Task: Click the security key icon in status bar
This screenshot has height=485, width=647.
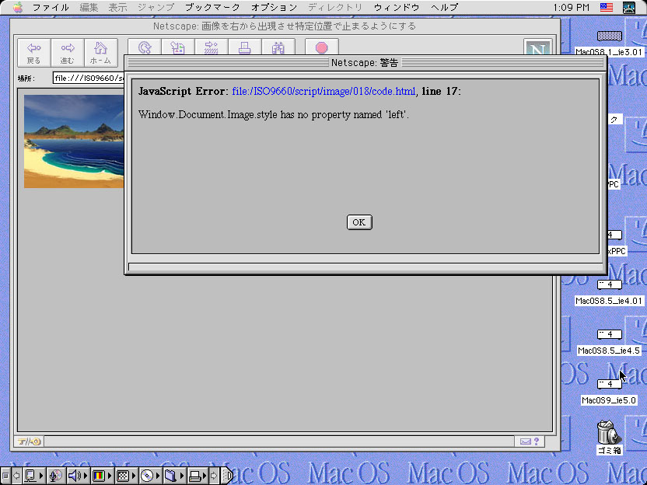Action: [x=30, y=441]
